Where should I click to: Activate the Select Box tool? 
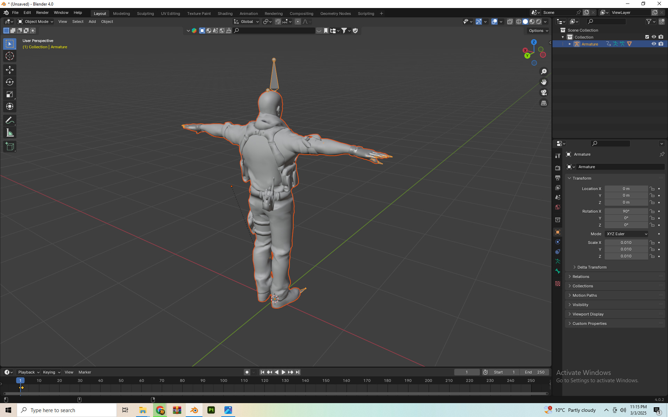click(10, 44)
